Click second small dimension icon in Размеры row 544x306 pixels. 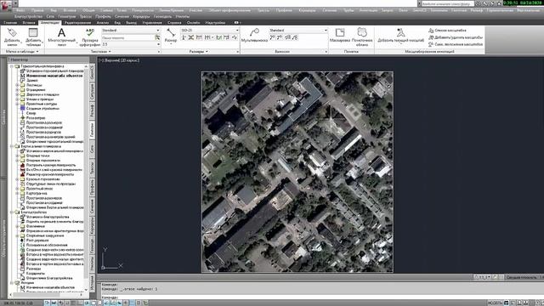[191, 37]
